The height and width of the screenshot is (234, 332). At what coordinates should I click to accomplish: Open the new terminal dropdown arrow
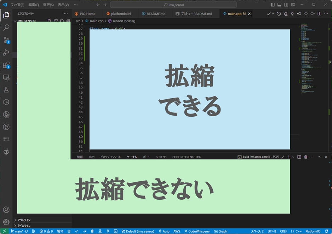tap(293, 157)
